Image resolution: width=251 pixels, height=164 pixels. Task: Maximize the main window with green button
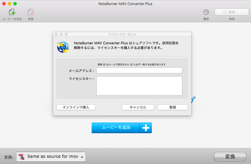coord(15,4)
